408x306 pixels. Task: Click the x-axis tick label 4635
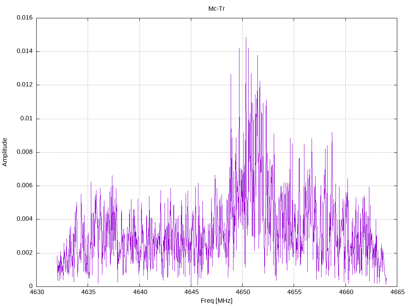(x=88, y=292)
